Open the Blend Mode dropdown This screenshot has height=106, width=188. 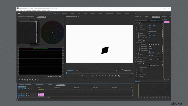point(154,56)
